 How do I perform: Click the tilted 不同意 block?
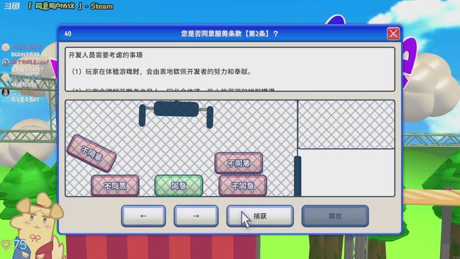click(x=91, y=153)
